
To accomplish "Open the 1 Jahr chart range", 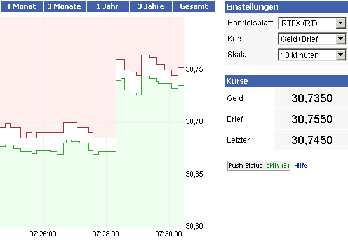I will 108,6.
